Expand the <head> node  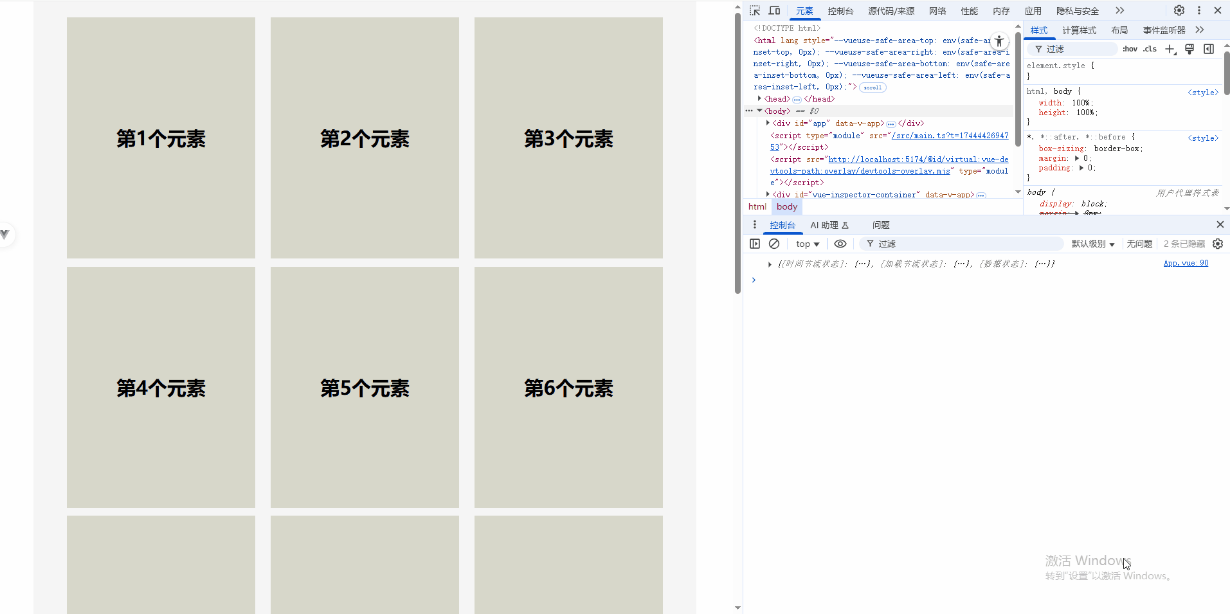coord(759,98)
